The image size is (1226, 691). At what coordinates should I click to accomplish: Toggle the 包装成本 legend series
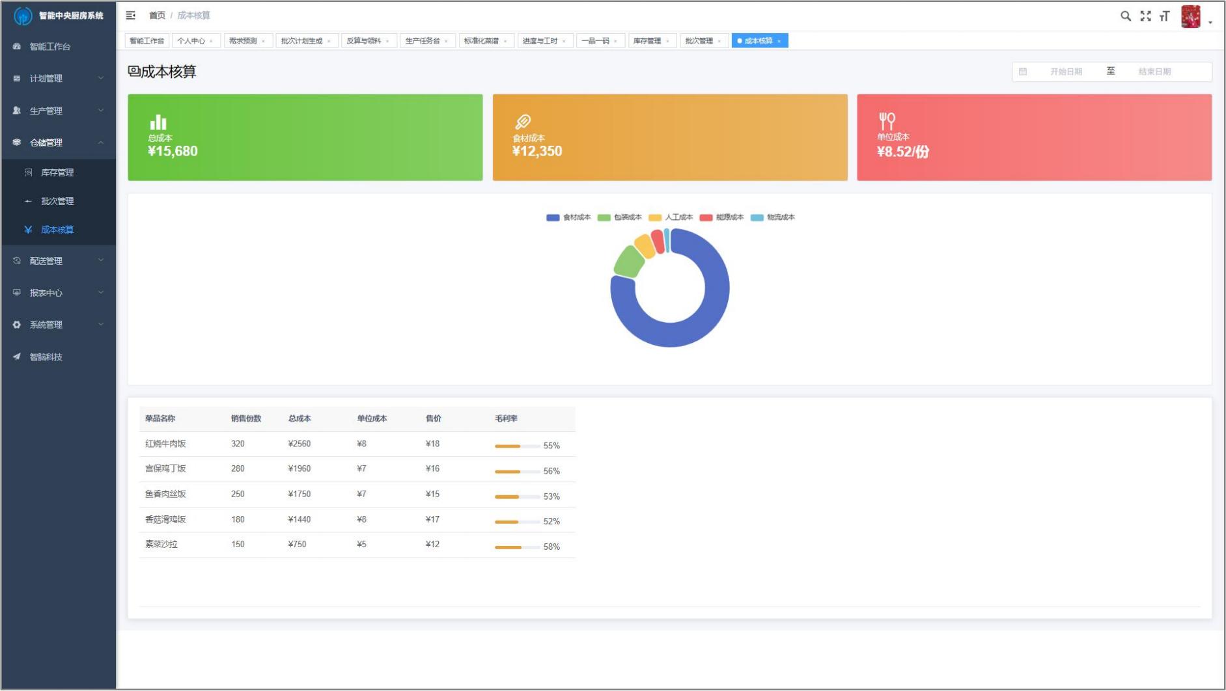coord(619,217)
